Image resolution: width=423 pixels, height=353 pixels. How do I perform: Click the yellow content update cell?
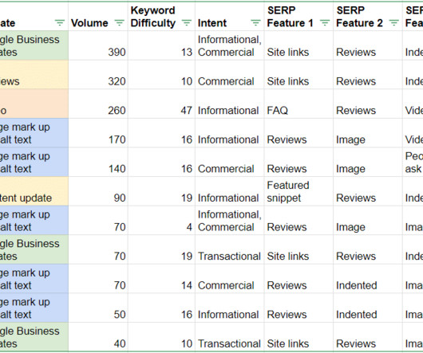tap(34, 191)
